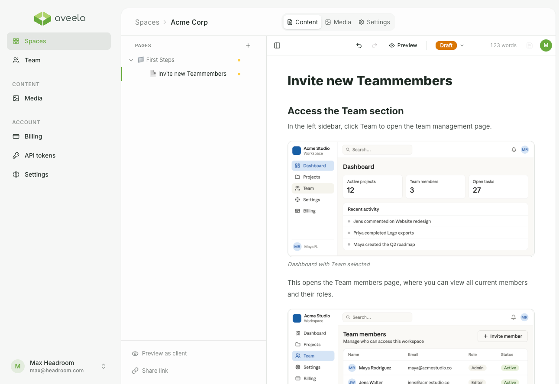Click the Invite new Teammembers page icon
The height and width of the screenshot is (384, 559).
click(x=153, y=74)
